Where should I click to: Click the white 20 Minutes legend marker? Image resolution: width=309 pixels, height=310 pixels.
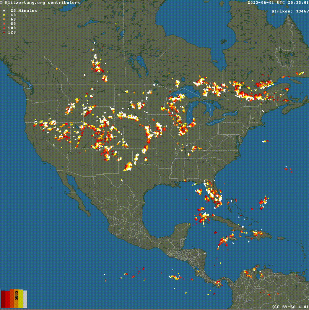[x=4, y=11]
